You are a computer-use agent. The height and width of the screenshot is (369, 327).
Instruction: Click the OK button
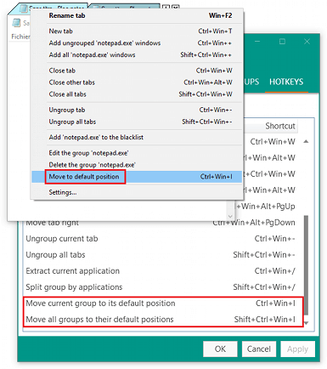click(220, 349)
